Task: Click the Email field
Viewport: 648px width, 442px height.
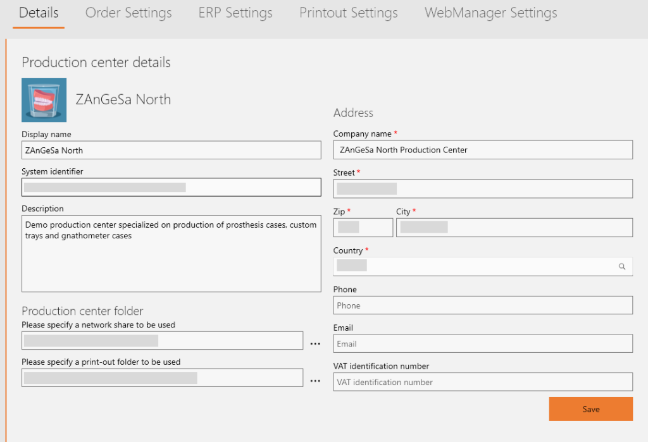Action: [483, 344]
